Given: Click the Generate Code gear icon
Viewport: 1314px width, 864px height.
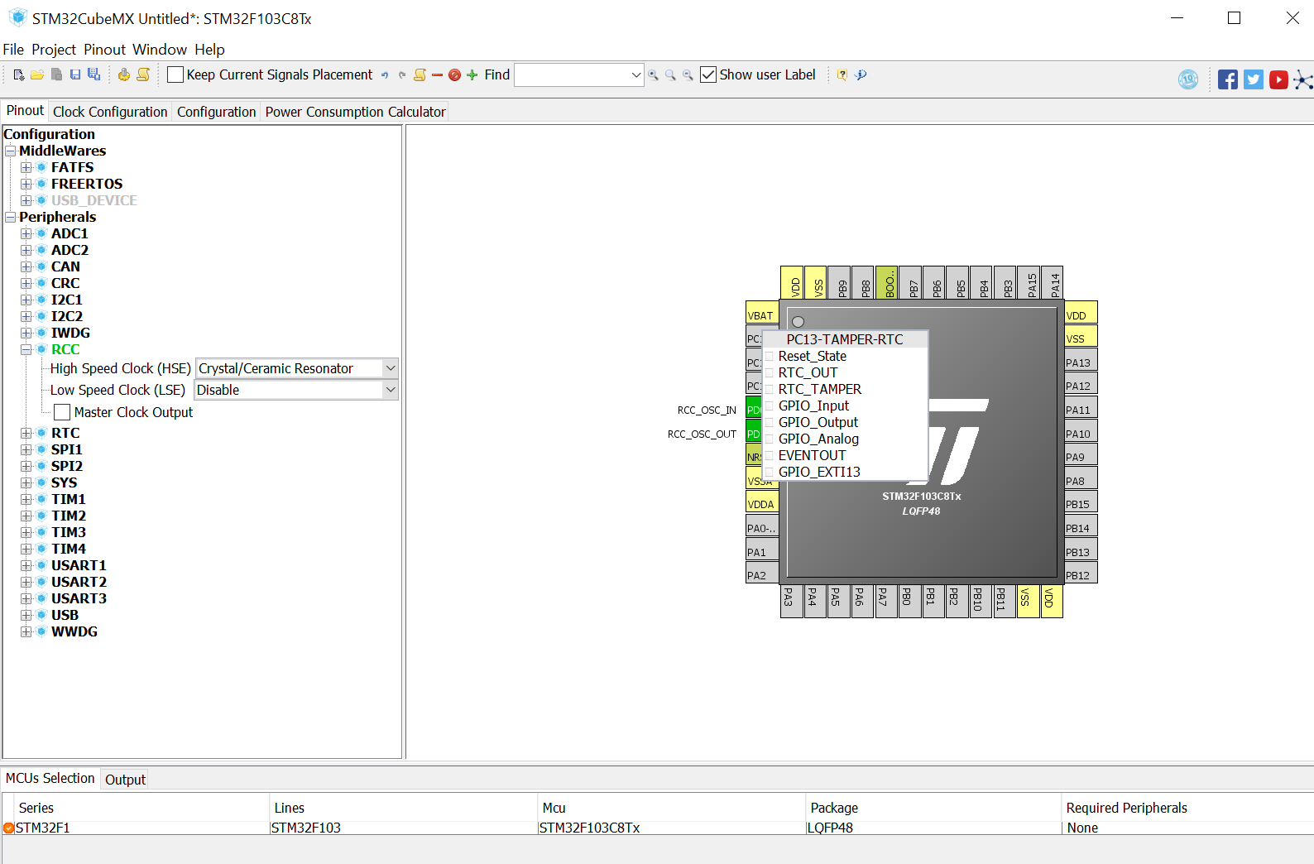Looking at the screenshot, I should (123, 74).
